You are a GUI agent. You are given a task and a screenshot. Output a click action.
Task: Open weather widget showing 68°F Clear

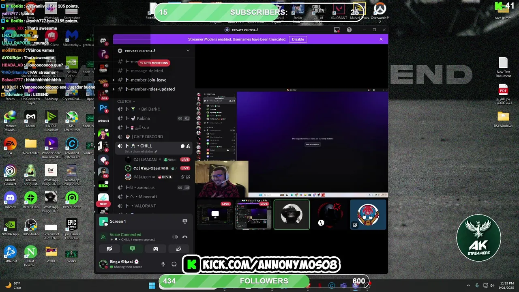tap(13, 286)
